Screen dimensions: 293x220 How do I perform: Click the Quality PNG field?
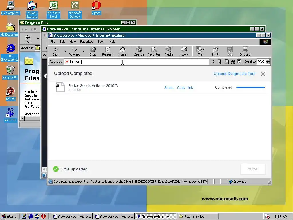[x=262, y=62]
